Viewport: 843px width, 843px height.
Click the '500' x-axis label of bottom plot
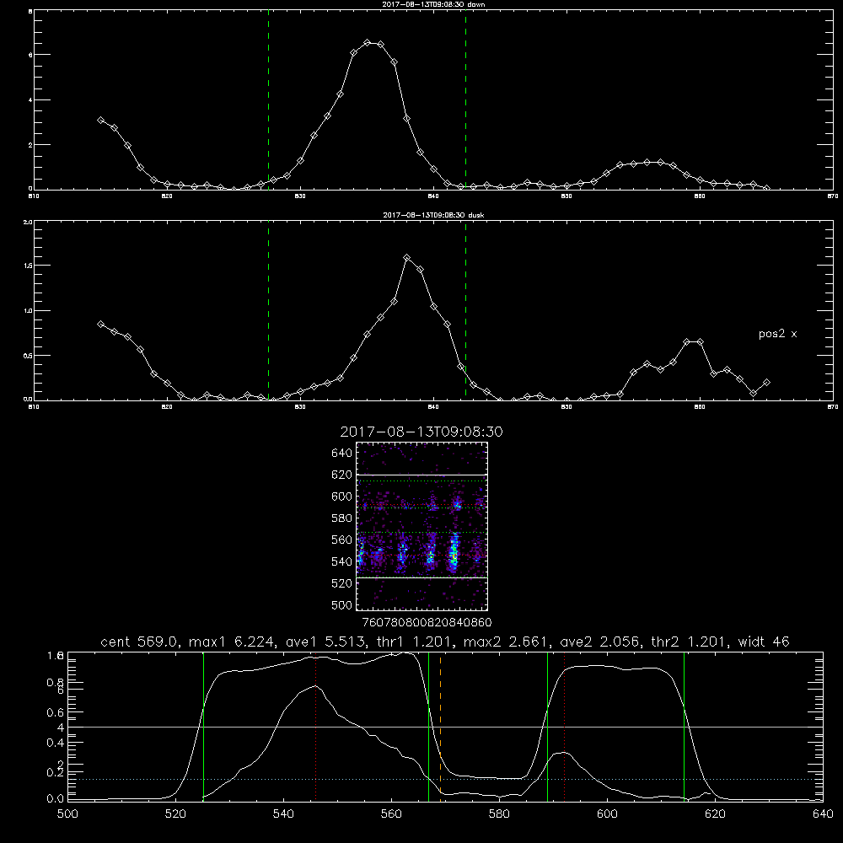pos(67,814)
